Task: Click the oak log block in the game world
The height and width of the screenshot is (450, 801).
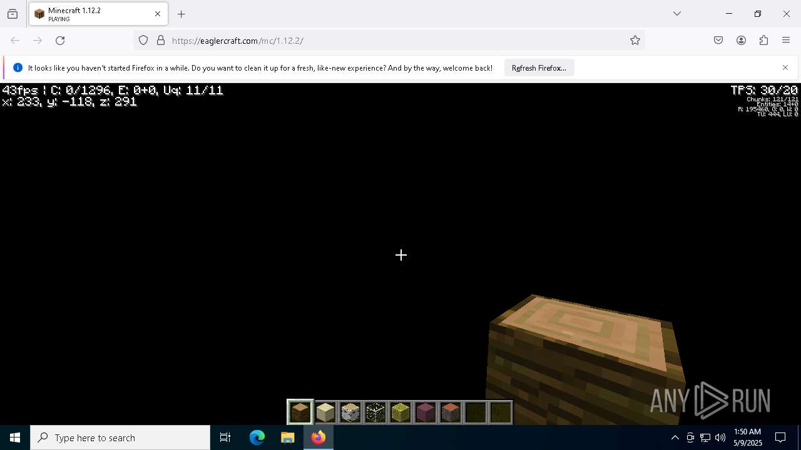Action: (x=585, y=359)
